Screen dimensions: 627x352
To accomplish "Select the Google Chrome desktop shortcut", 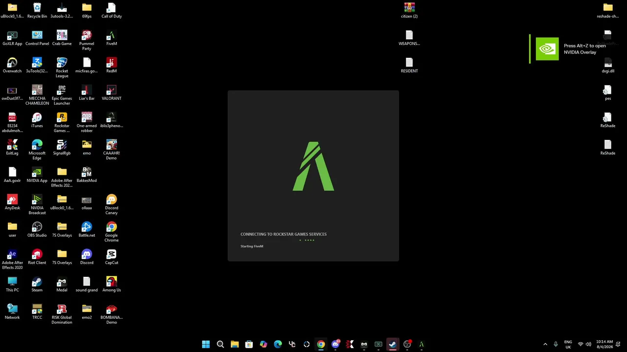I will tap(112, 232).
